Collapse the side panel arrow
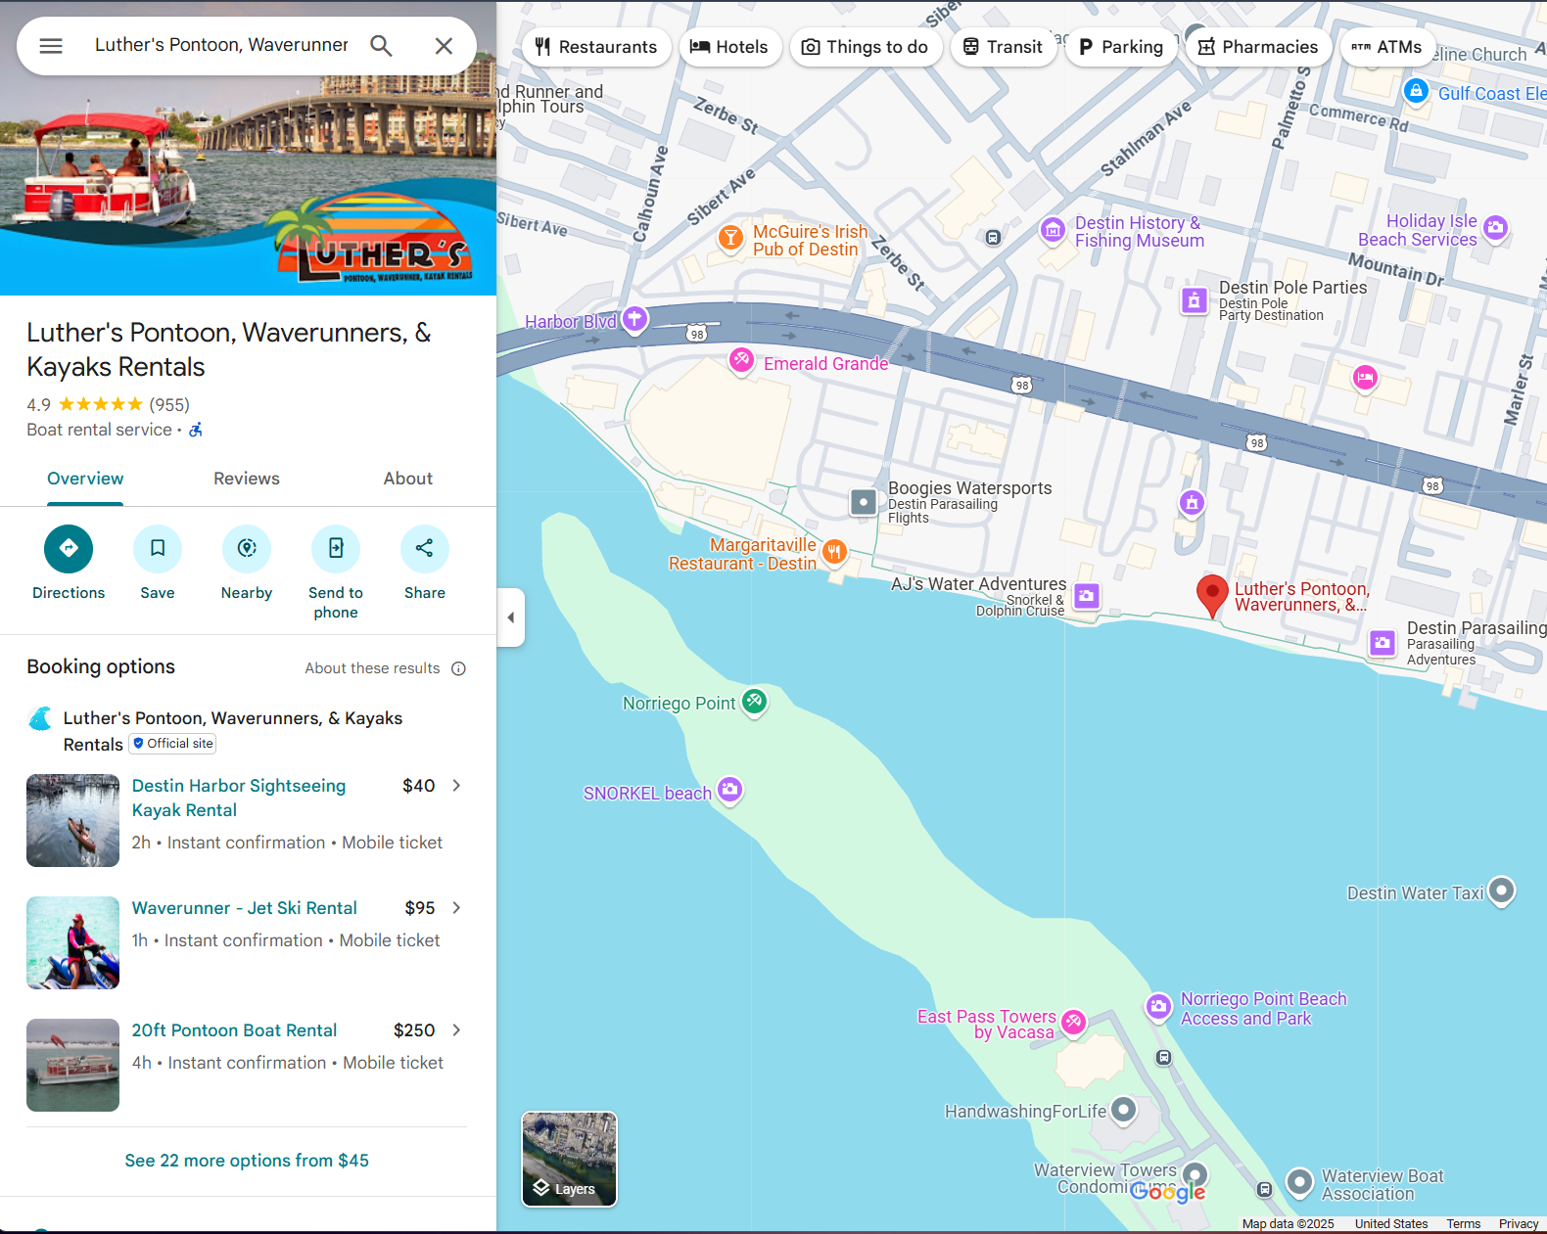This screenshot has width=1547, height=1234. point(510,617)
